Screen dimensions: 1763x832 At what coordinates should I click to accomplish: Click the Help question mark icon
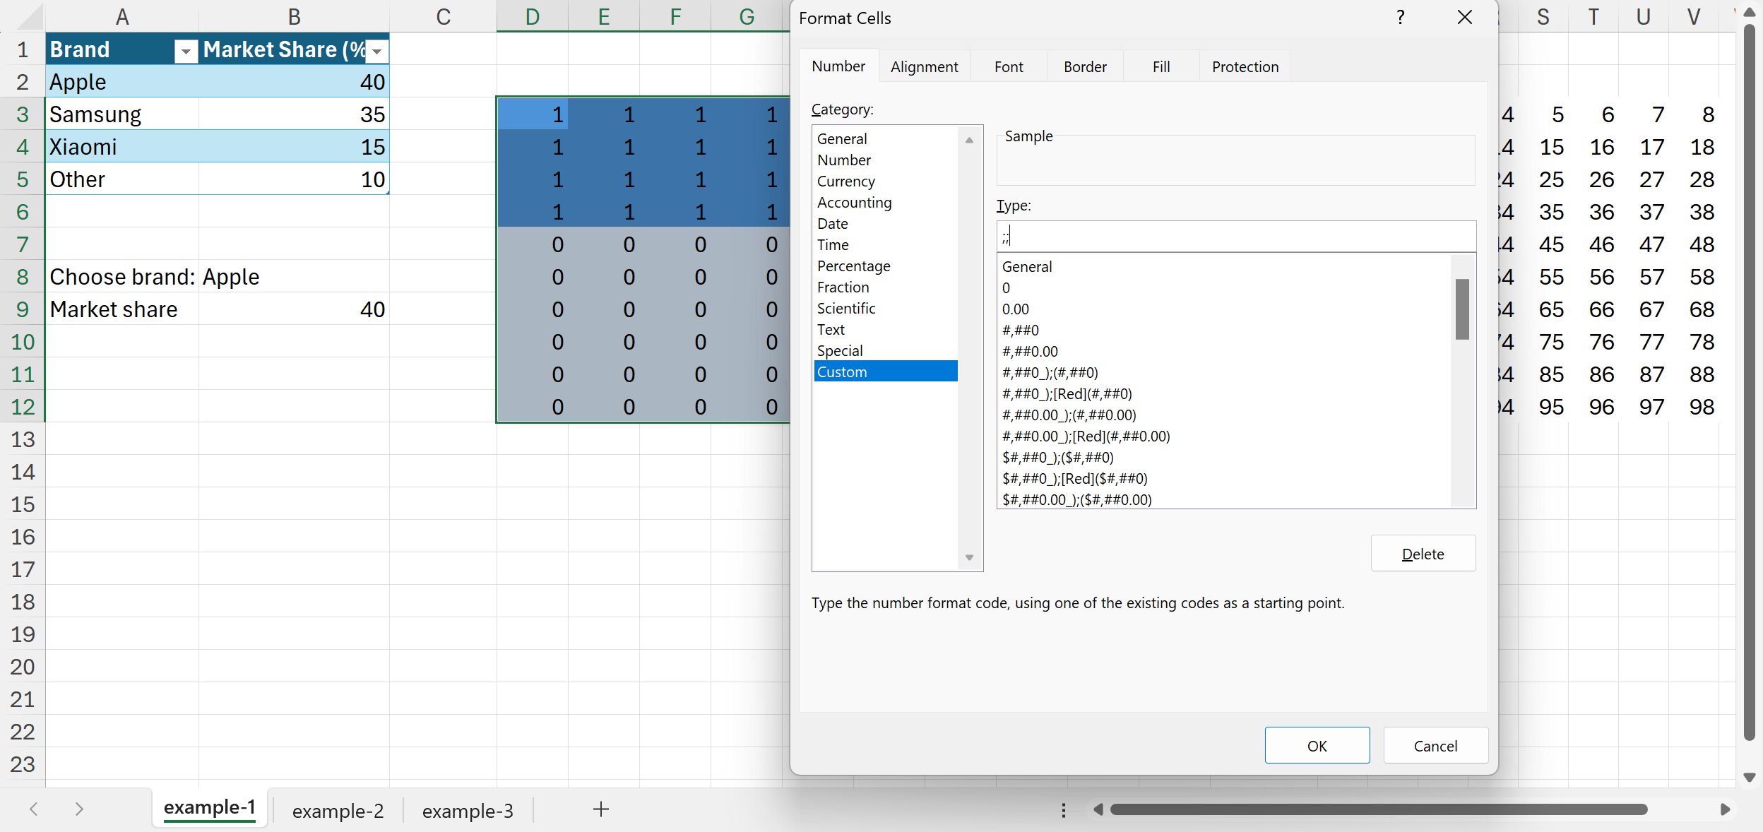(x=1401, y=18)
